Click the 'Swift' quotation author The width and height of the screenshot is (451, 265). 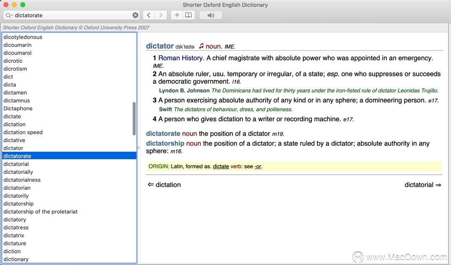point(166,109)
